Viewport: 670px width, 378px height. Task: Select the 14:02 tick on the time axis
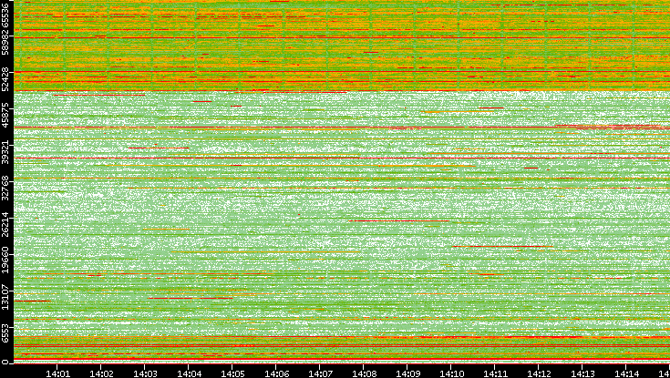click(x=101, y=373)
